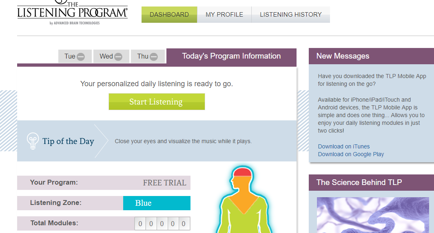Select the Wed day tab

111,56
